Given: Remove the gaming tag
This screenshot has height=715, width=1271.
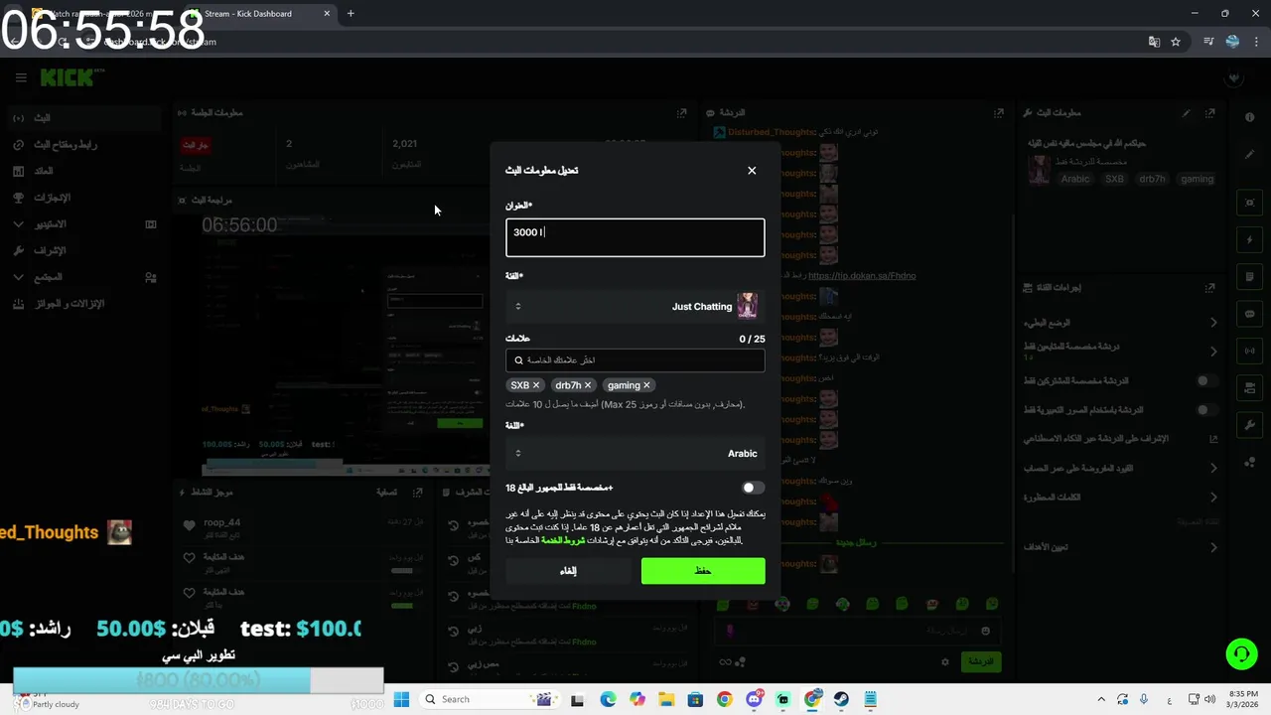Looking at the screenshot, I should (646, 385).
